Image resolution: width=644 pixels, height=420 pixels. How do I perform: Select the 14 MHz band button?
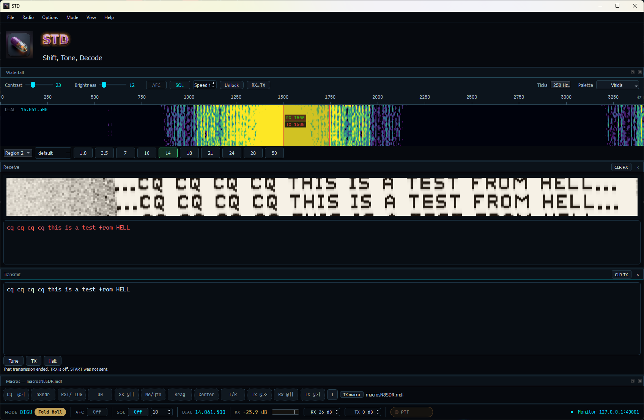tap(168, 153)
